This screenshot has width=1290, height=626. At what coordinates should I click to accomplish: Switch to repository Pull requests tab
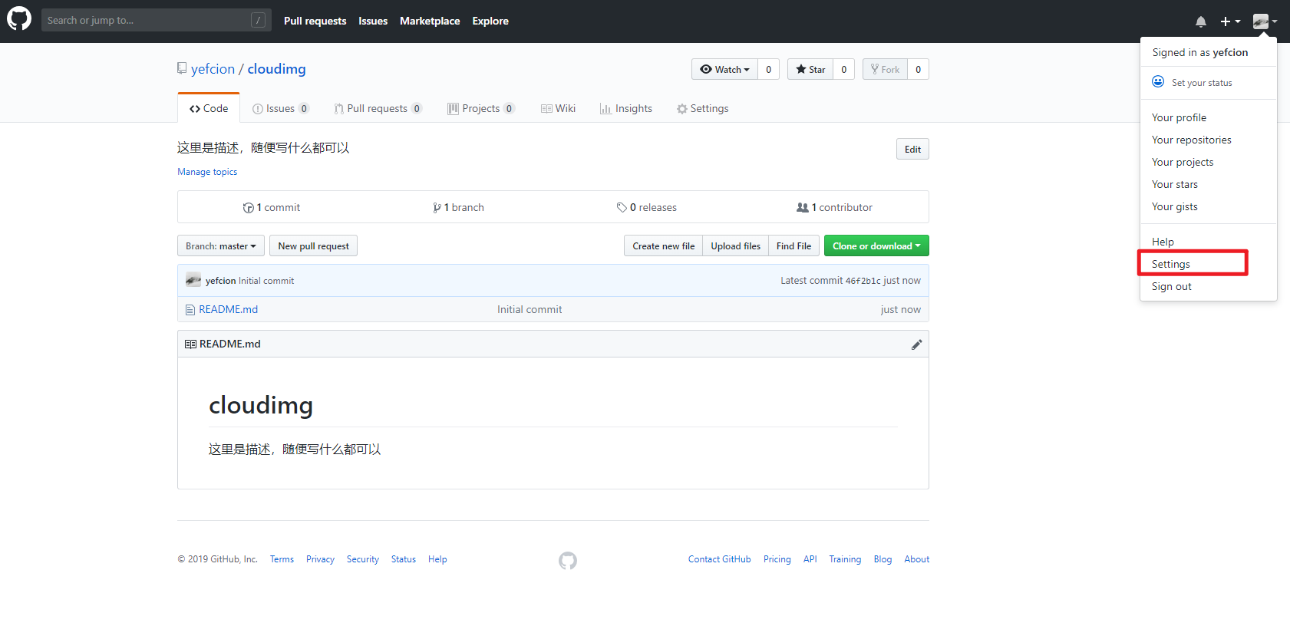pos(378,108)
